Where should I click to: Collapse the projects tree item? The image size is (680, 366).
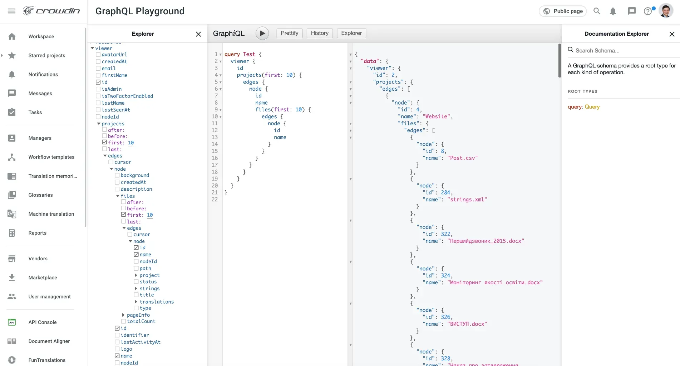point(98,124)
